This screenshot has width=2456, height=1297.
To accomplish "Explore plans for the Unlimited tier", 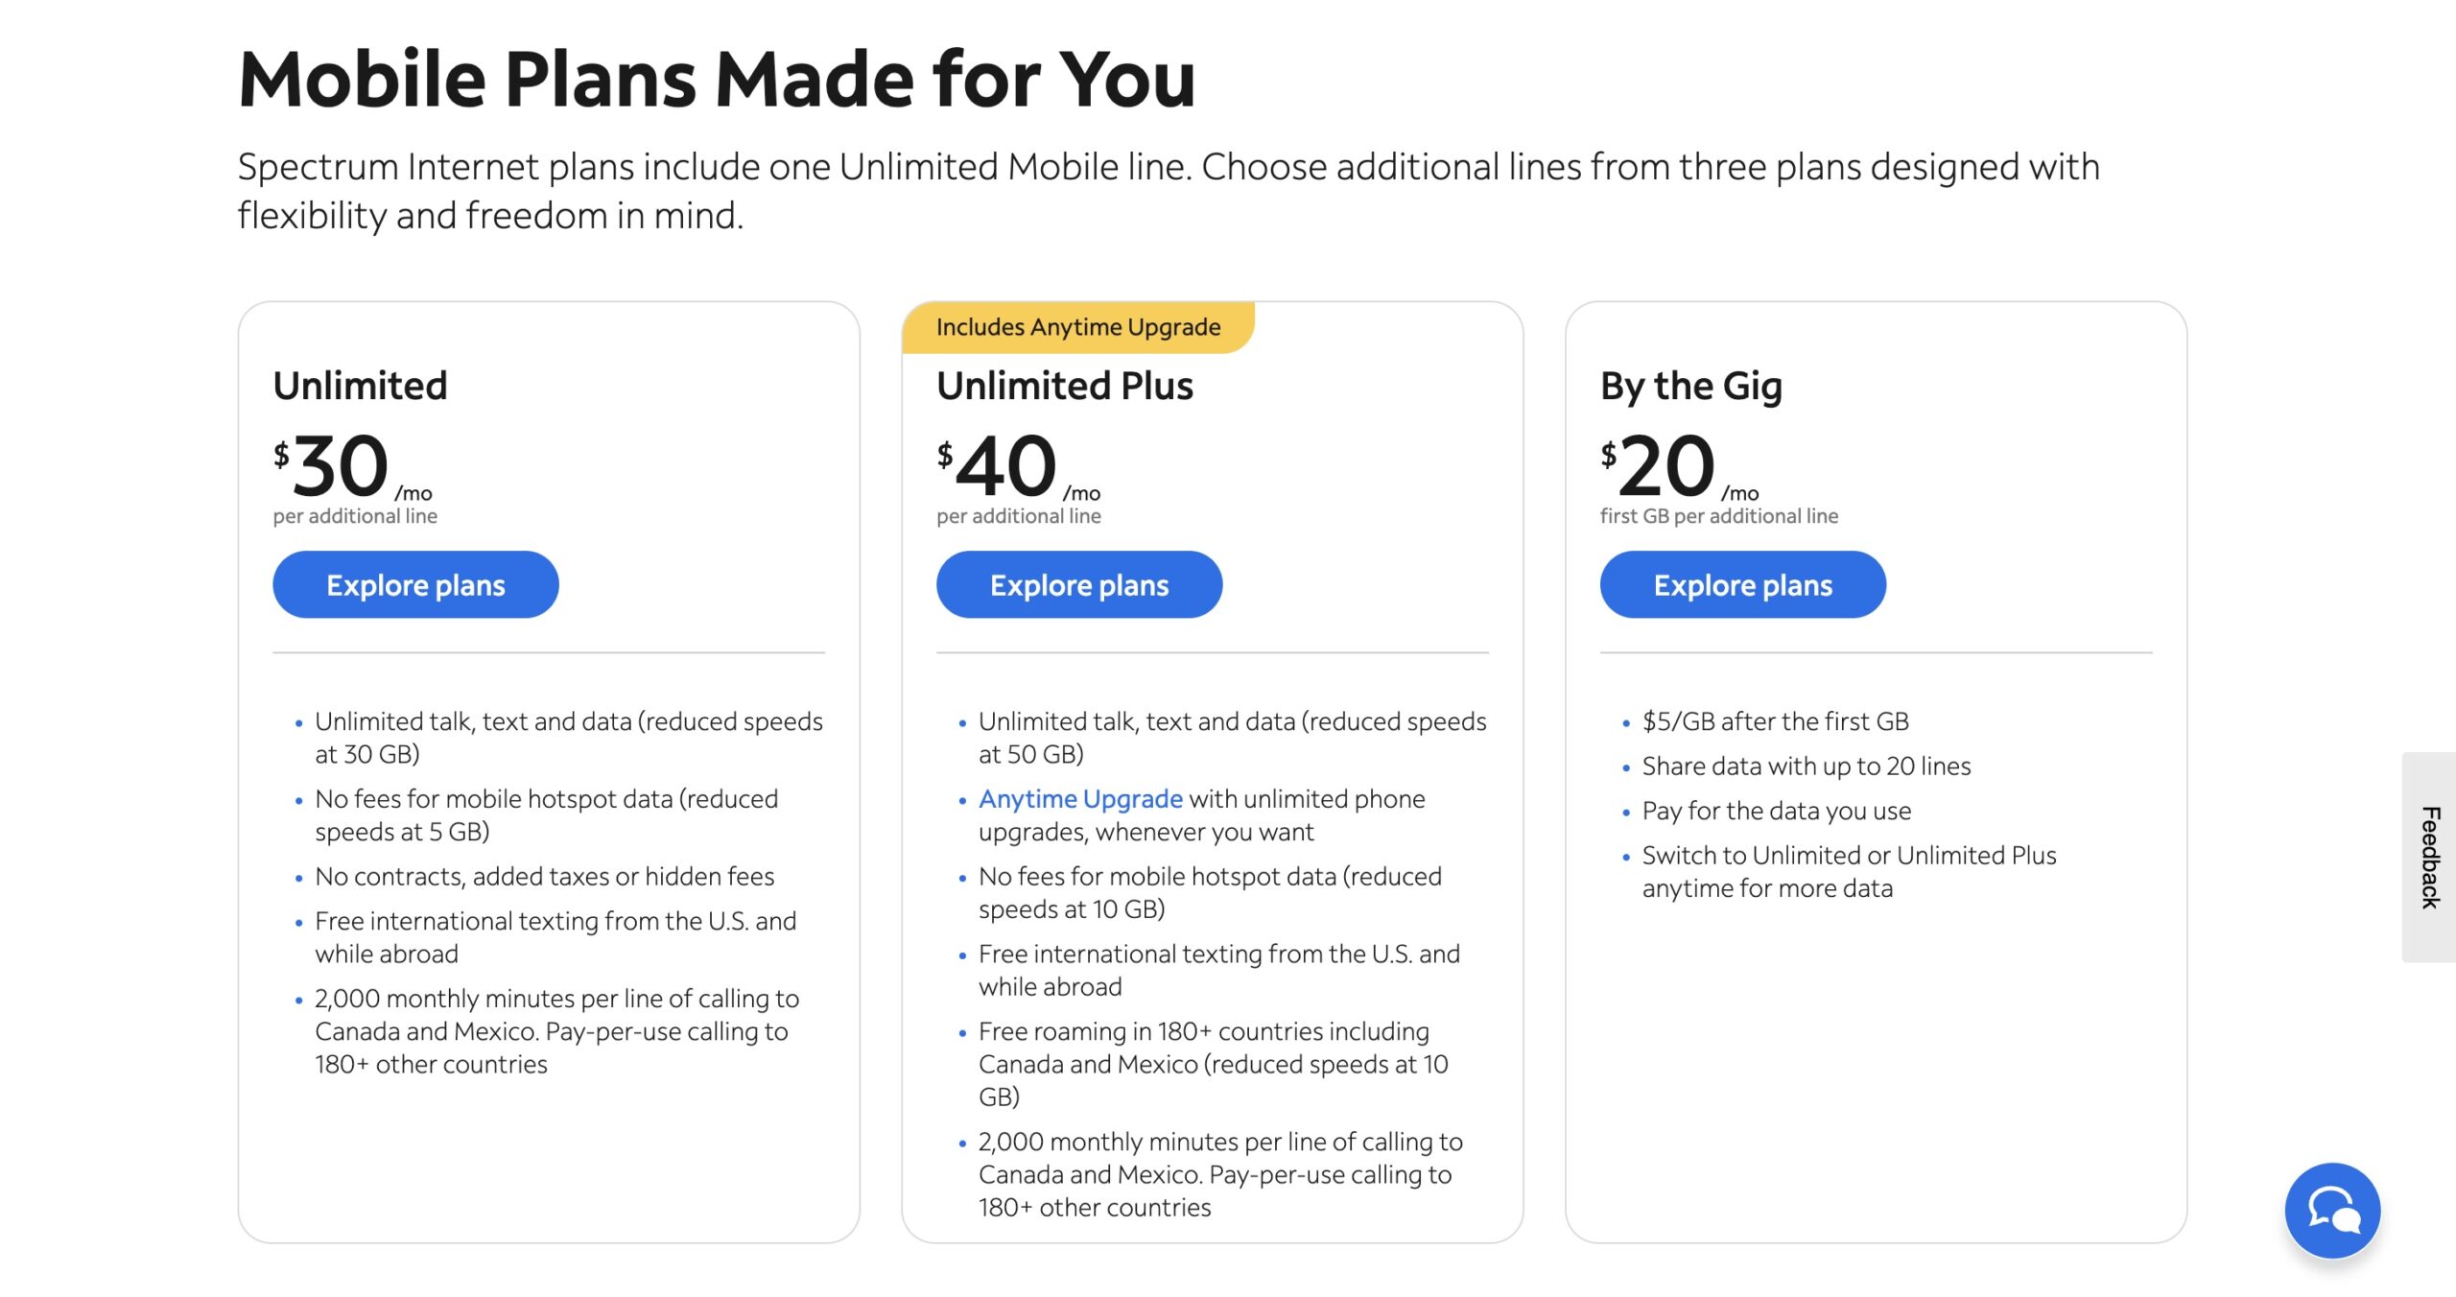I will tap(415, 584).
